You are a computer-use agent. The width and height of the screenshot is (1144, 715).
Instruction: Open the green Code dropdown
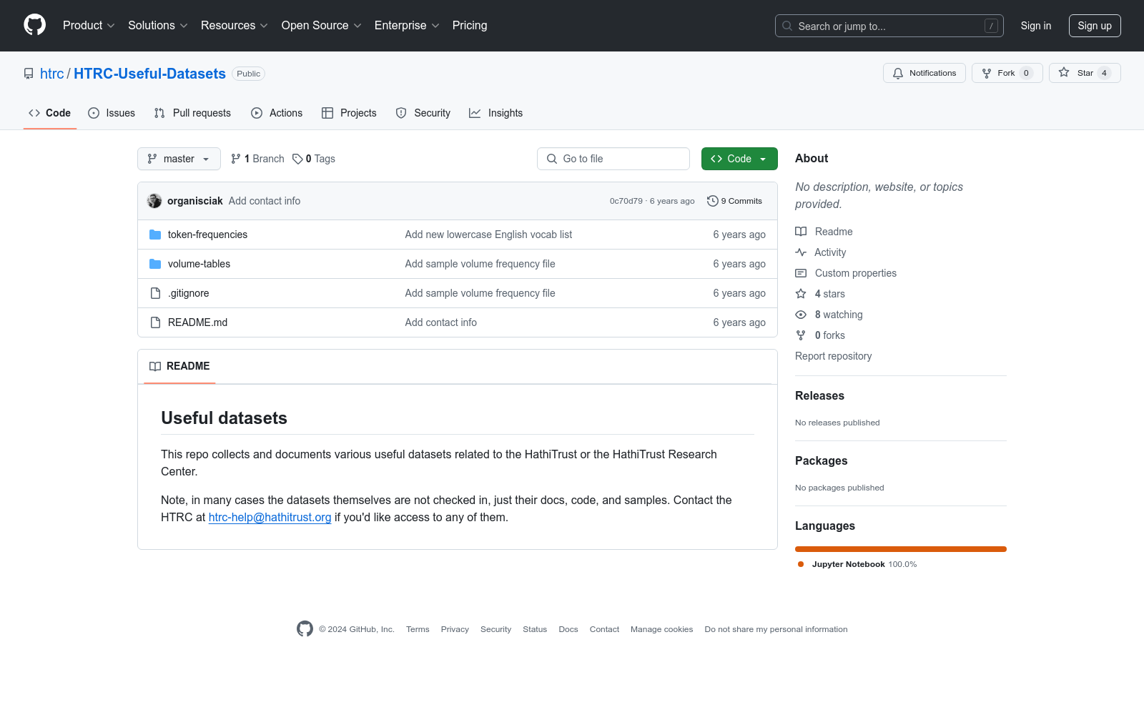pyautogui.click(x=739, y=159)
